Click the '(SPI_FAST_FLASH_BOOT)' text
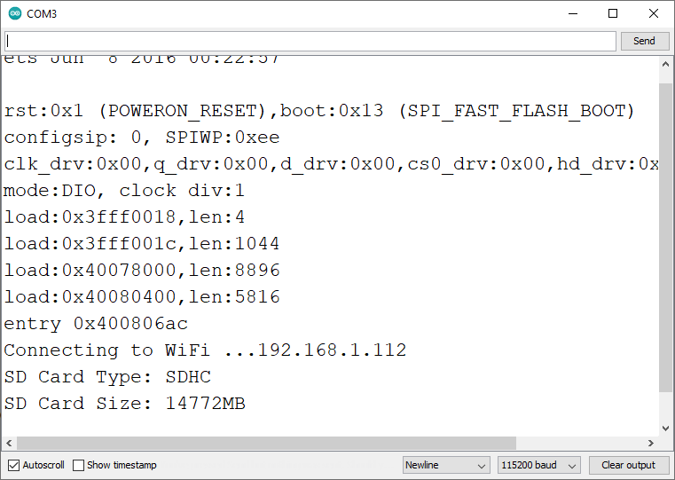 click(516, 111)
